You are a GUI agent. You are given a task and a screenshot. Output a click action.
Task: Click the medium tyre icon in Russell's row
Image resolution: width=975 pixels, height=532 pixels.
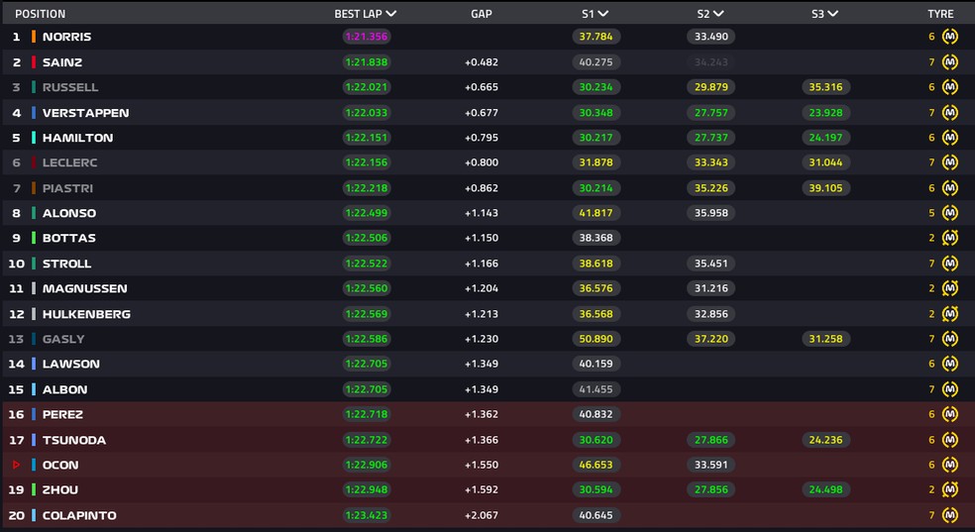point(949,87)
